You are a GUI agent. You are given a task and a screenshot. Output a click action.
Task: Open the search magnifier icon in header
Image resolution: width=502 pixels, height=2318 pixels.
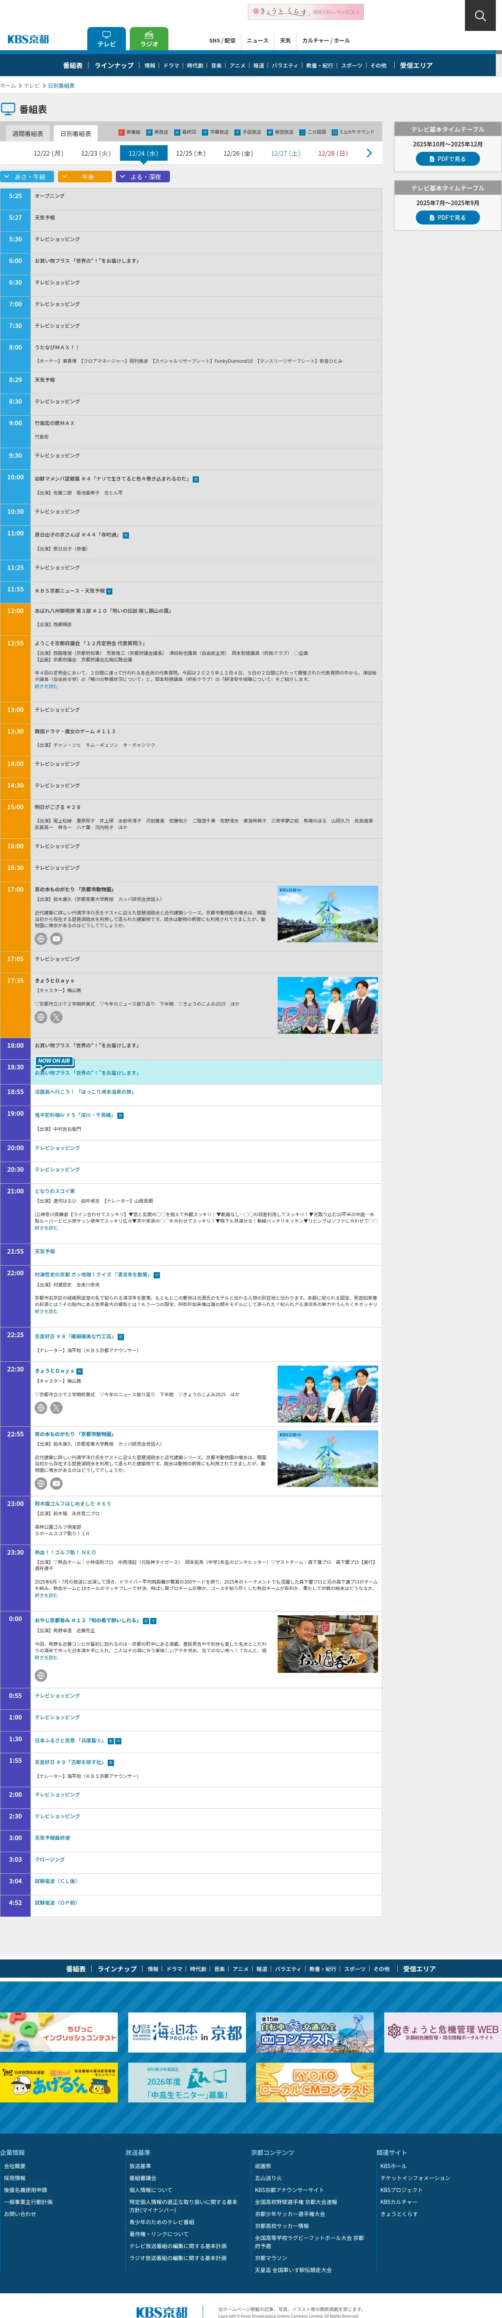[481, 15]
